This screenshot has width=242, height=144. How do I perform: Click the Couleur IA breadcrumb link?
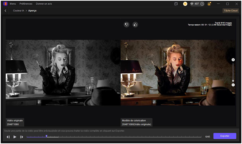pos(18,11)
